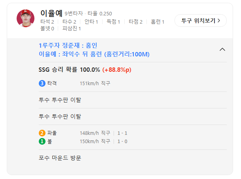Open the 투구 위치보기 pitch location view
Image resolution: width=241 pixels, height=179 pixels.
[x=201, y=20]
